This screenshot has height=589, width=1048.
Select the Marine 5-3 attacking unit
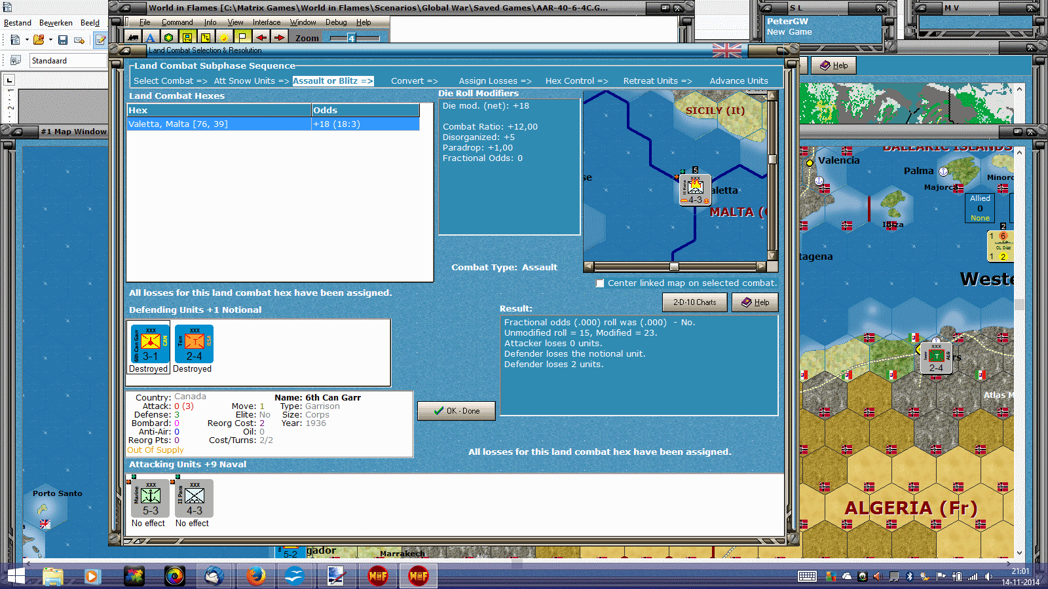[x=151, y=499]
